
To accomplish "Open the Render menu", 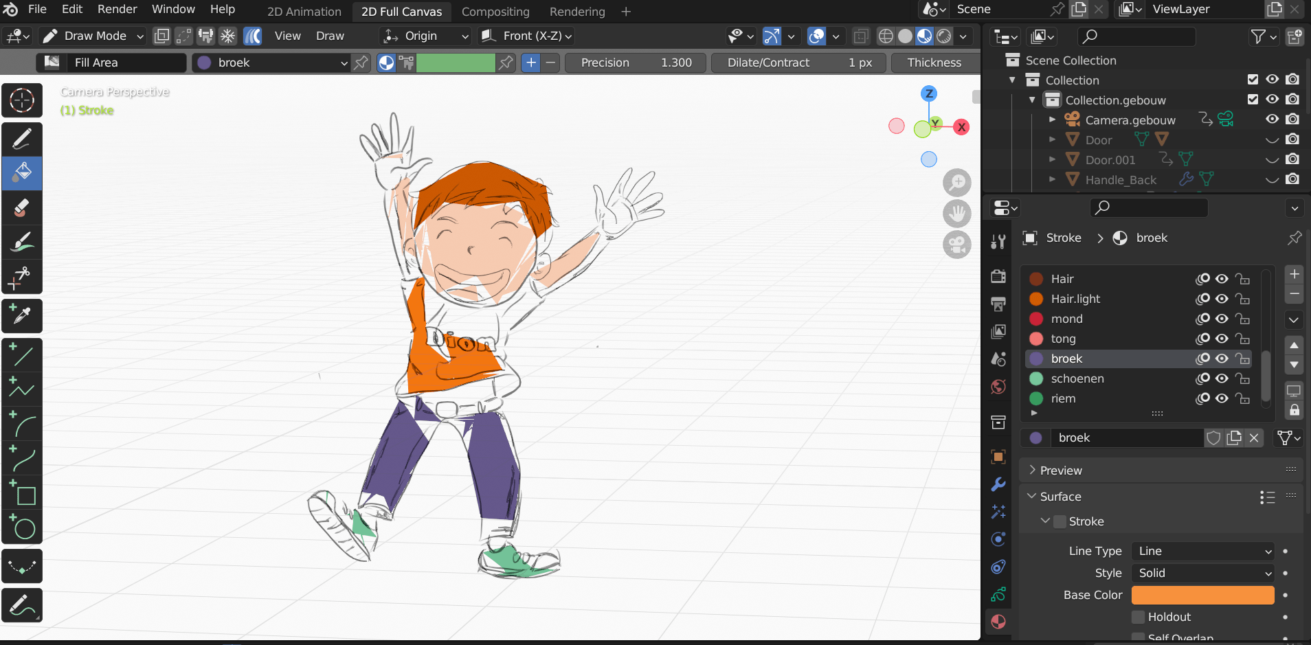I will coord(117,9).
